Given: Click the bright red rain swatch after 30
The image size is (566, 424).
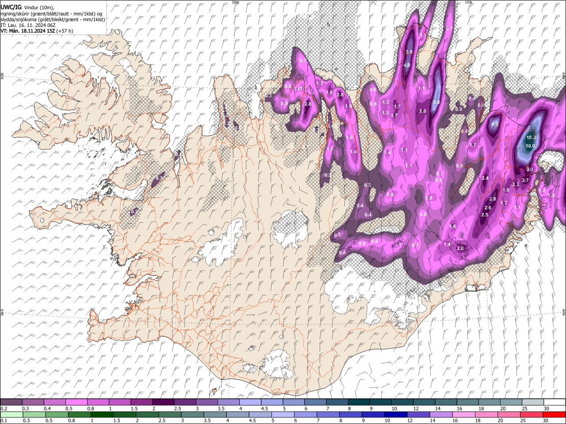Looking at the screenshot, I should [554, 414].
